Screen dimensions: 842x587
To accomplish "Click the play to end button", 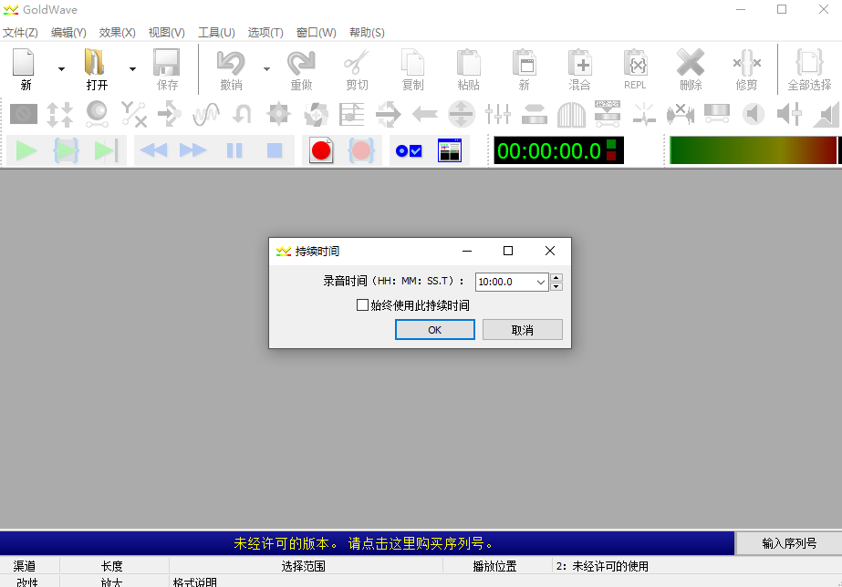I will 106,150.
